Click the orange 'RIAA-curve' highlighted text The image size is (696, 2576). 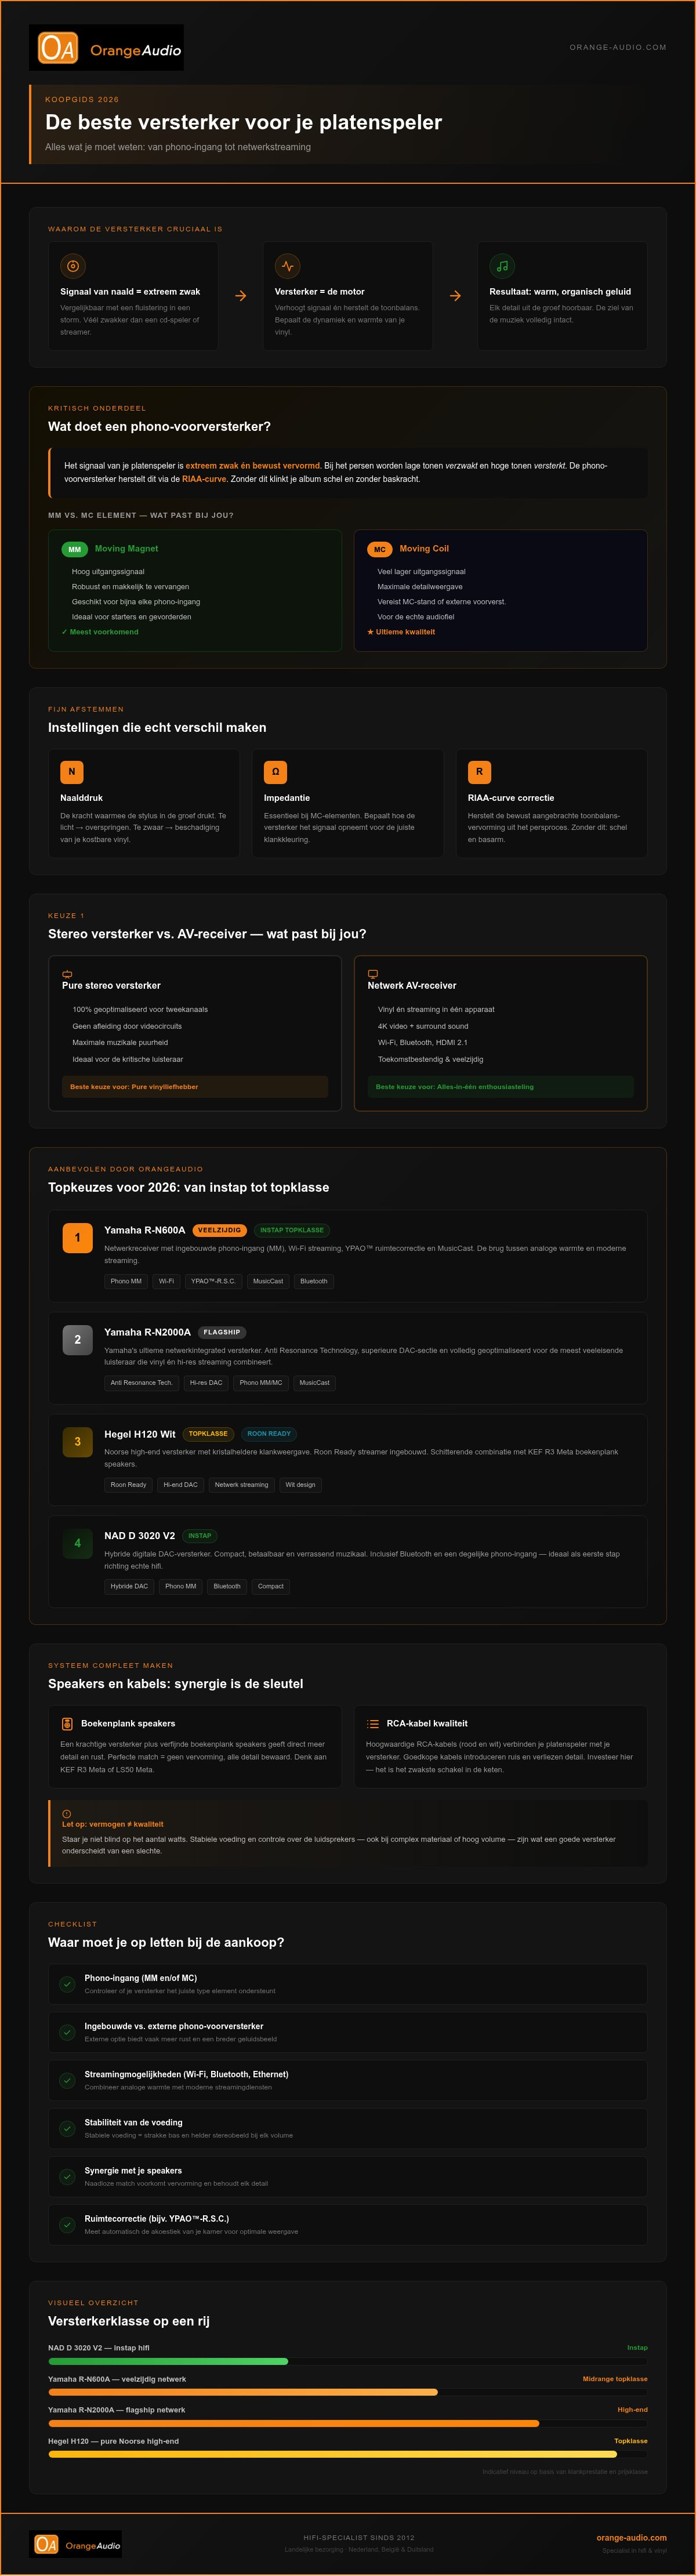coord(204,479)
